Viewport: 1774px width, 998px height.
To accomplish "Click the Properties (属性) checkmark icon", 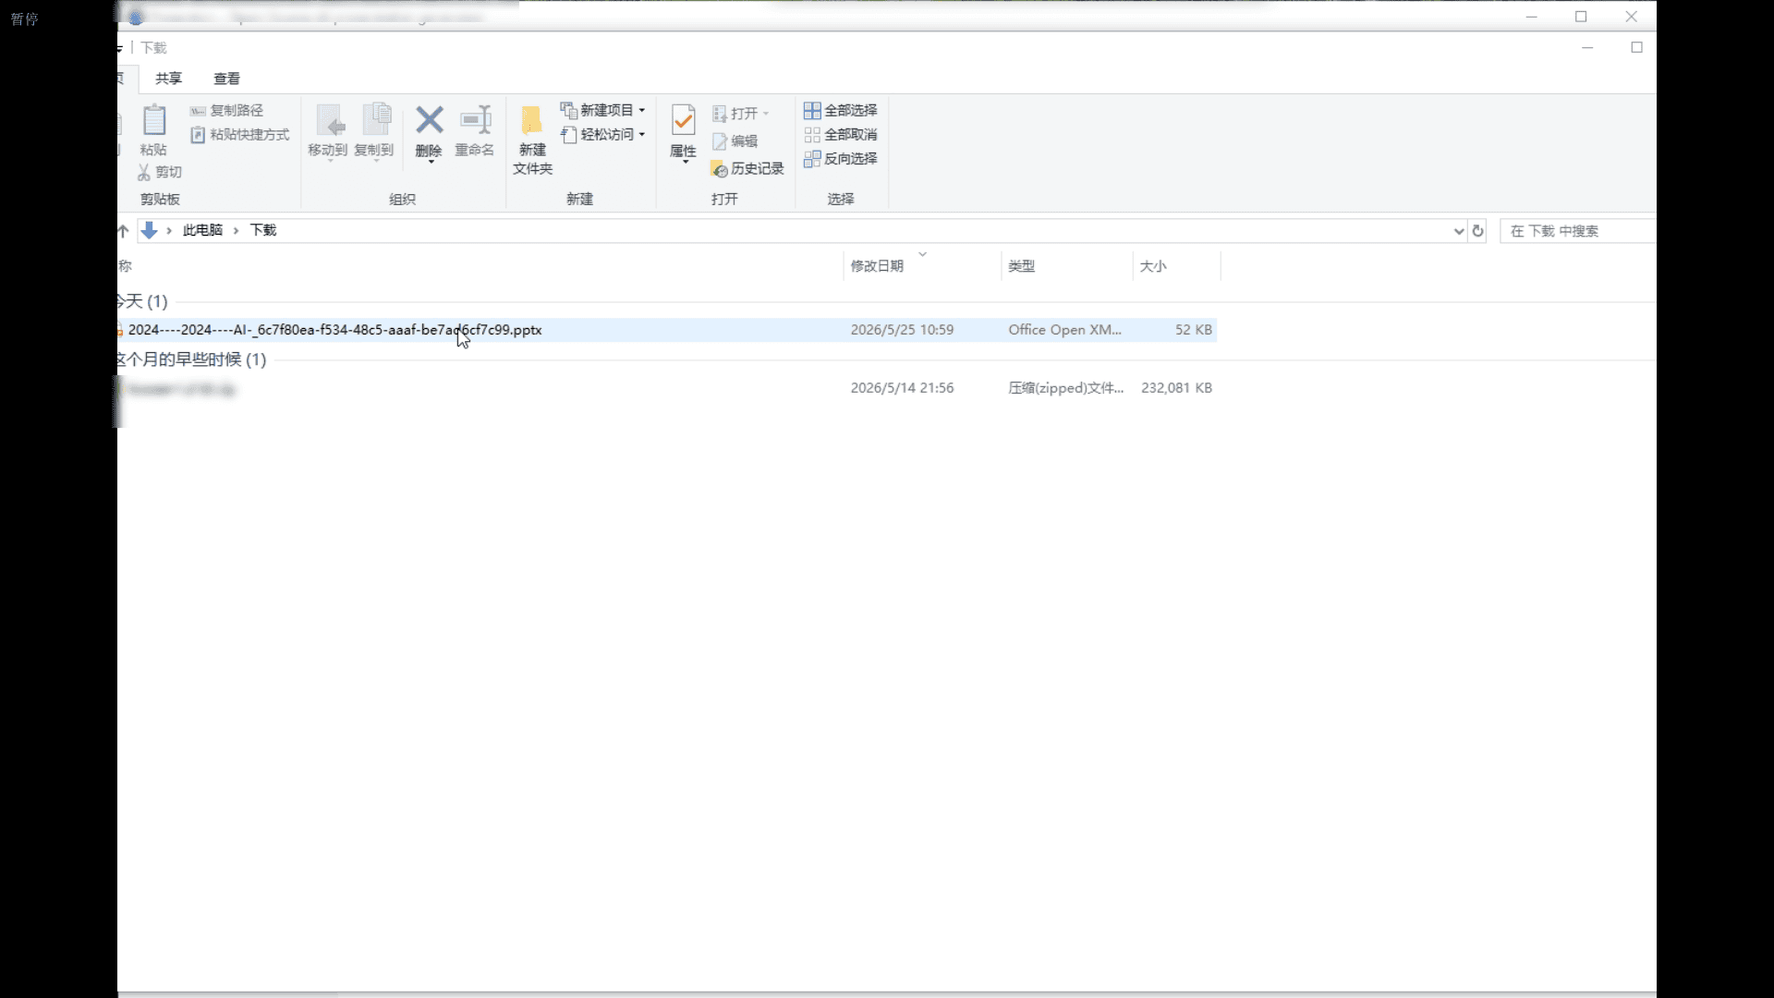I will 684,121.
